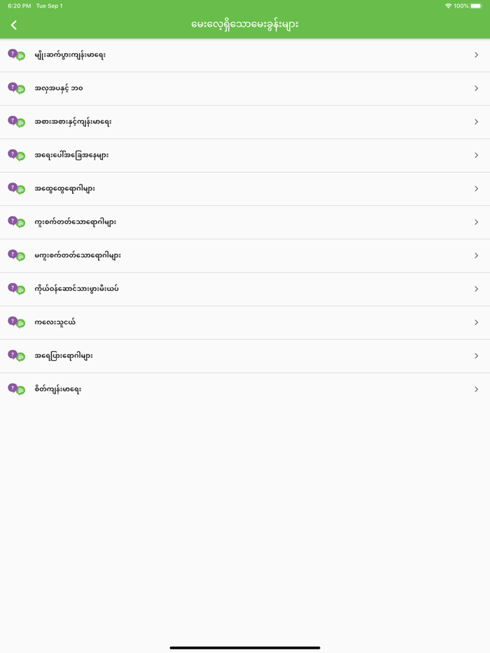Tap the Q&A icon beside စိတ်ကျန်းမာရေး
Image resolution: width=490 pixels, height=653 pixels.
(x=16, y=389)
